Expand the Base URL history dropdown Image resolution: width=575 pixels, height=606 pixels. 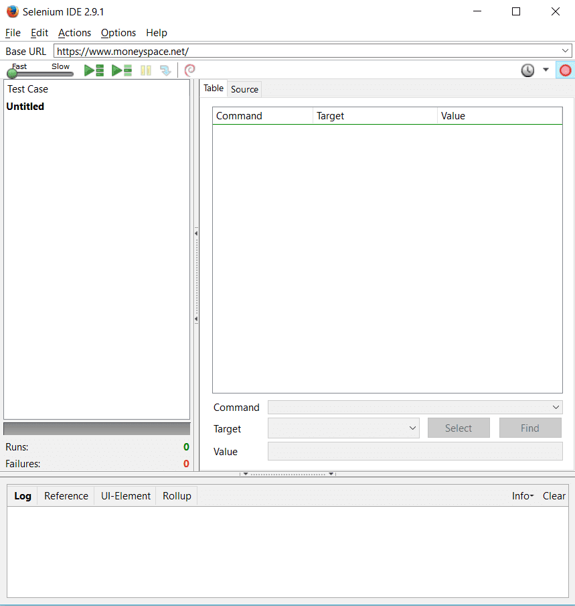565,51
